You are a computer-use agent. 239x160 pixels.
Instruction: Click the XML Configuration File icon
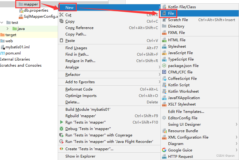[x=164, y=137]
